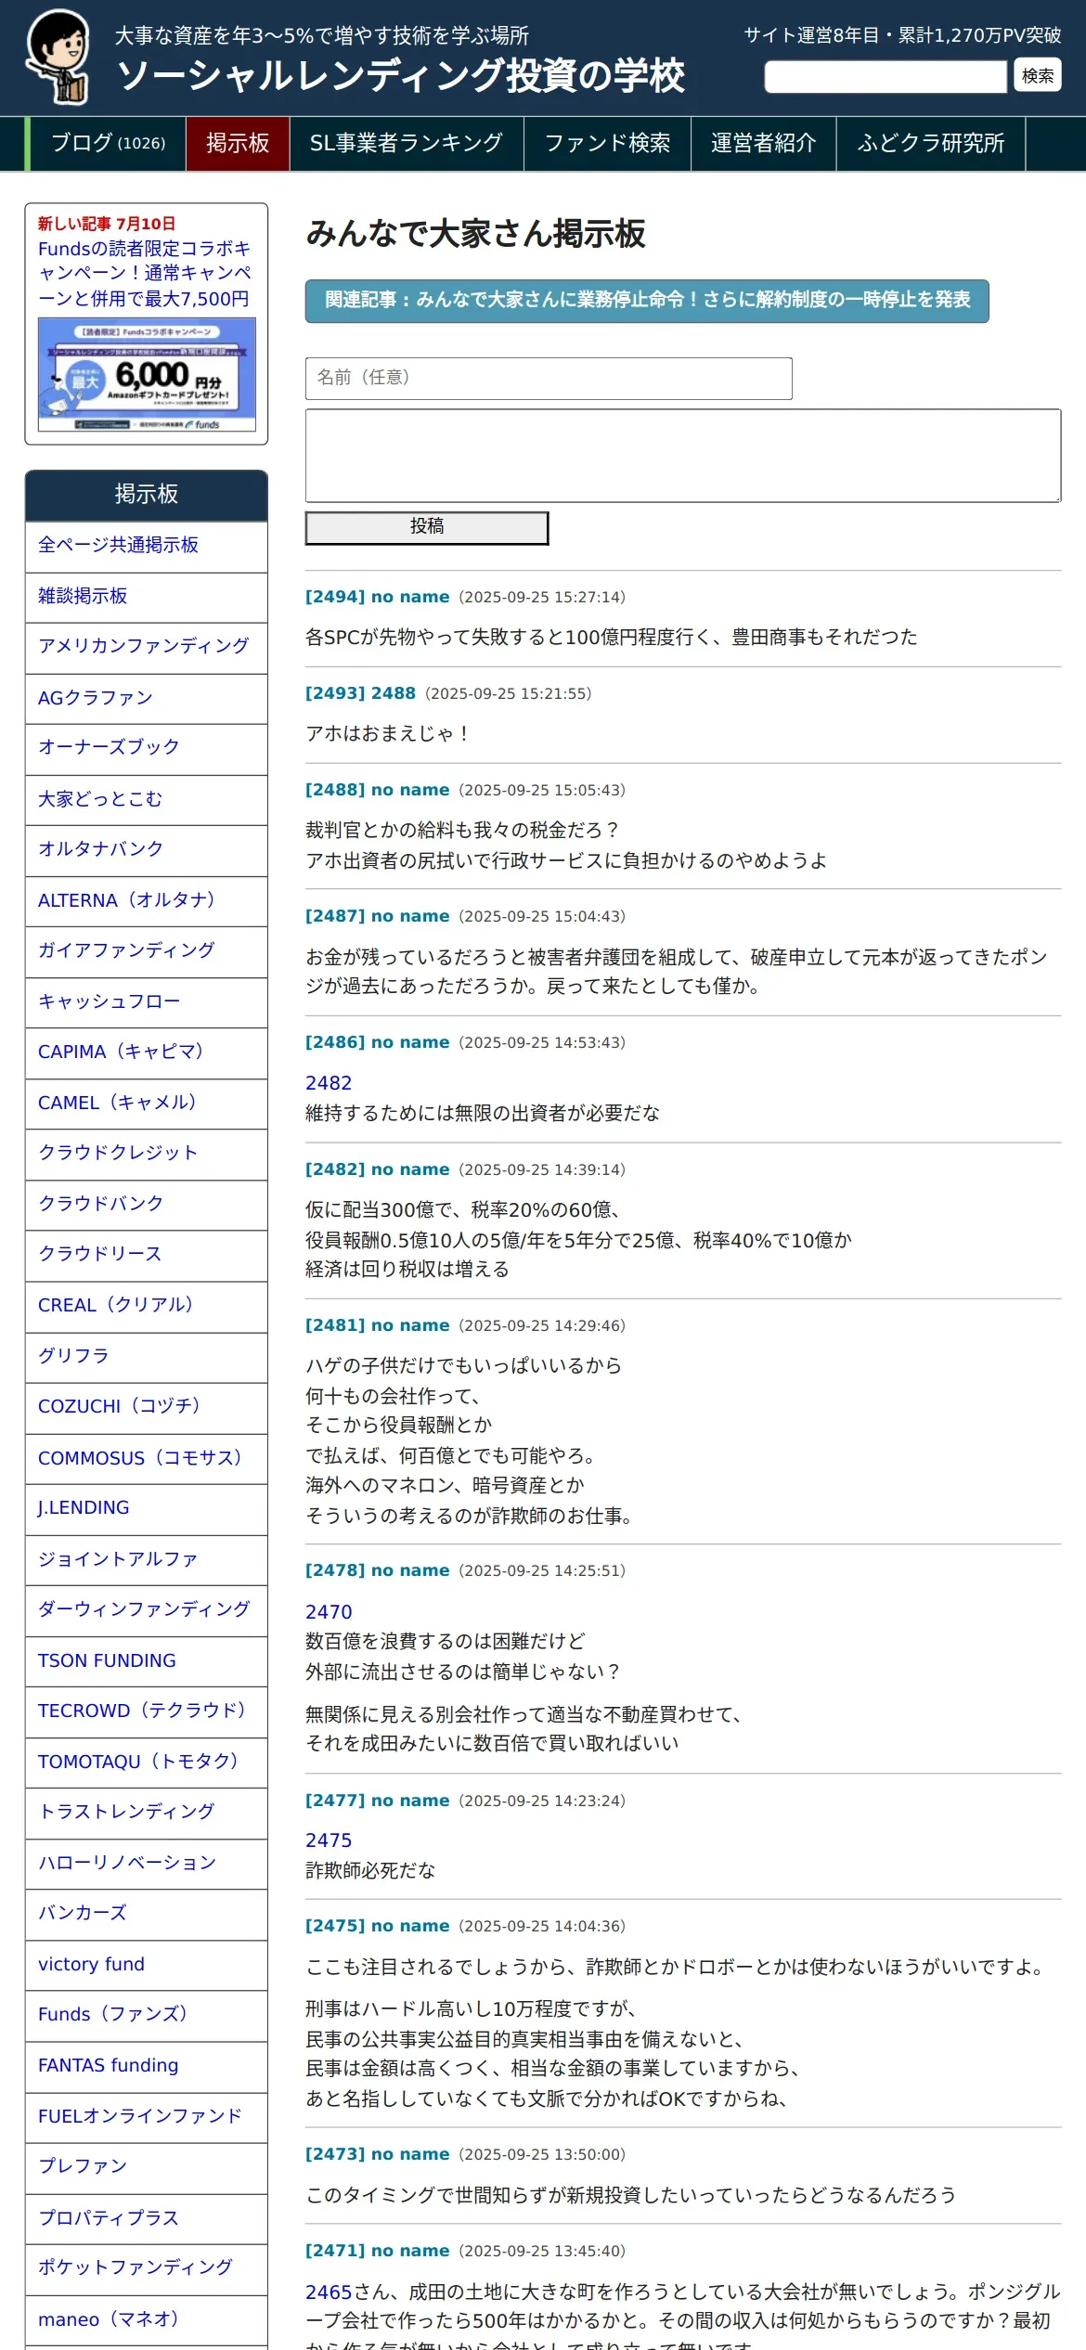
Task: Open maneo（マネオ）board
Action: point(147,2319)
